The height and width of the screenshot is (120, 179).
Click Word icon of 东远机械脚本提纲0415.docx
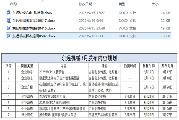(9, 28)
